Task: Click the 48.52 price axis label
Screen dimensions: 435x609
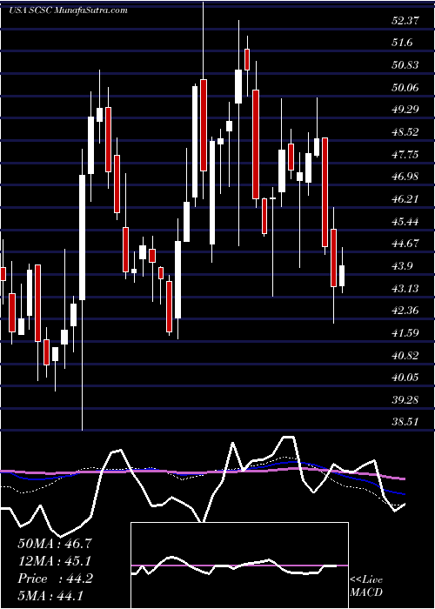Action: coord(405,132)
